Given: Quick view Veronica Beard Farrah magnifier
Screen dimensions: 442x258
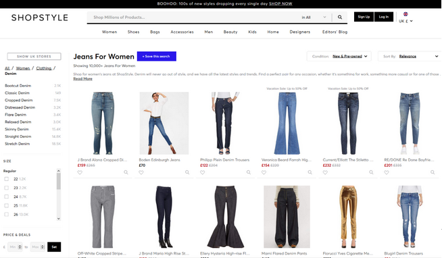Looking at the screenshot, I should click(x=310, y=172).
